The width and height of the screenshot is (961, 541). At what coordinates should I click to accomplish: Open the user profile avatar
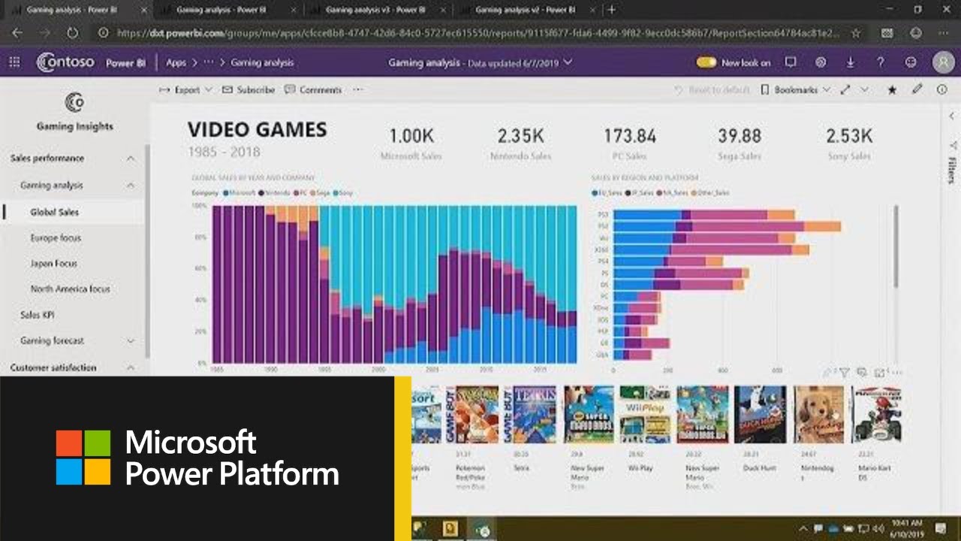(x=943, y=62)
